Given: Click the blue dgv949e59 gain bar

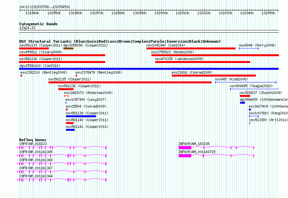Looking at the screenshot, I should [242, 103].
